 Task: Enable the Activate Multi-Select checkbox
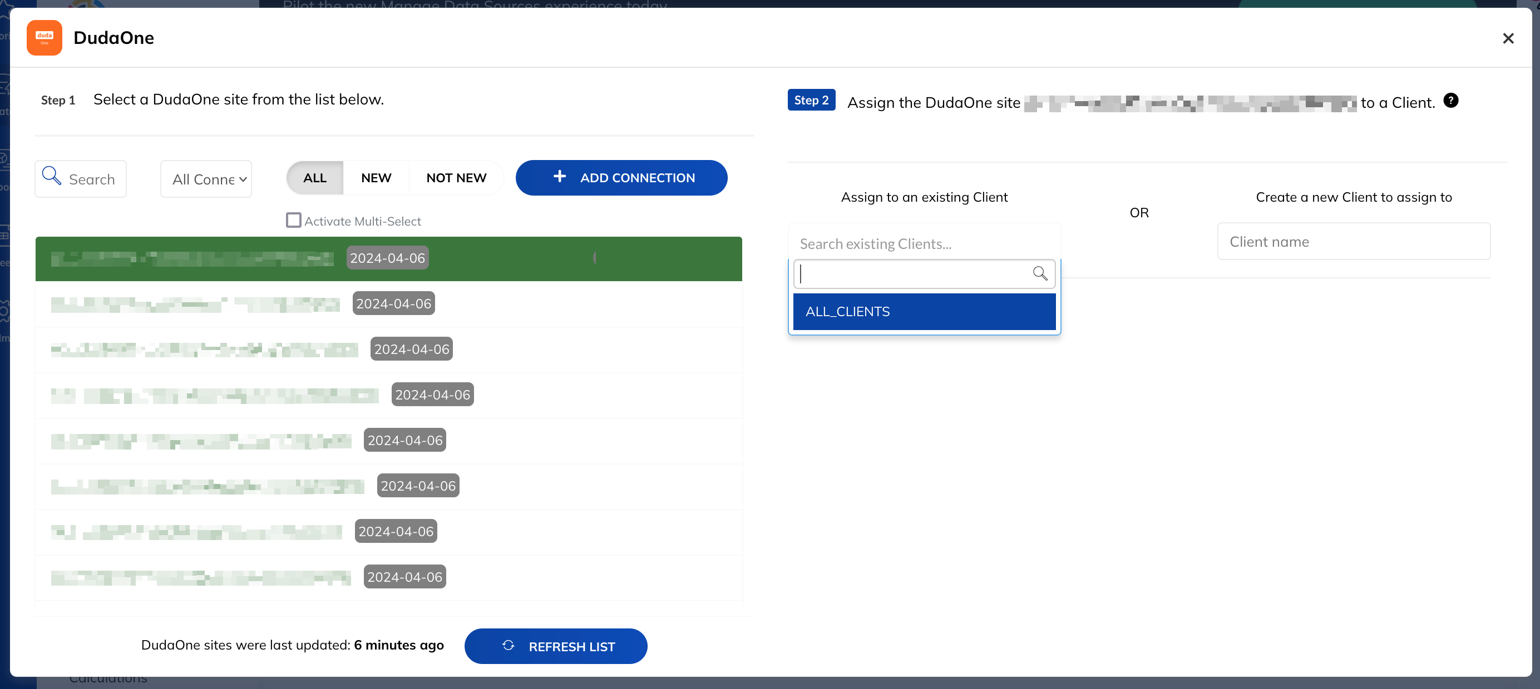click(293, 220)
